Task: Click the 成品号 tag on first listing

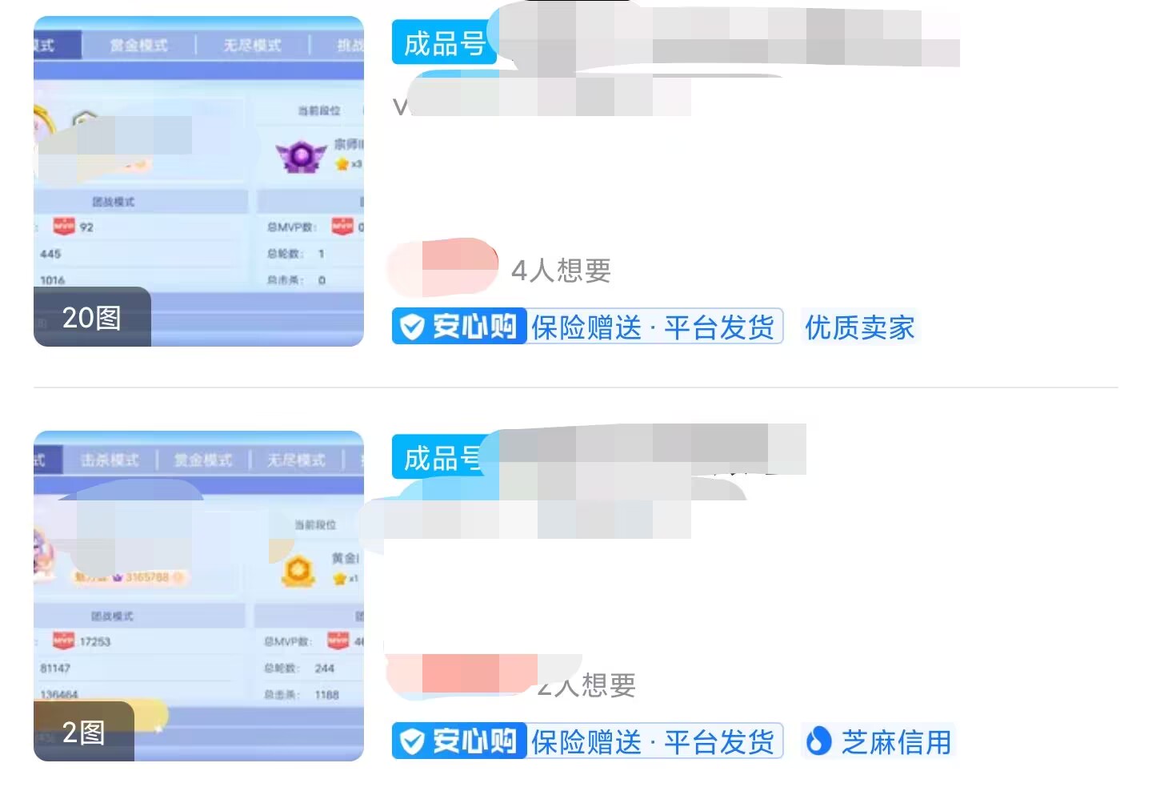Action: [442, 42]
